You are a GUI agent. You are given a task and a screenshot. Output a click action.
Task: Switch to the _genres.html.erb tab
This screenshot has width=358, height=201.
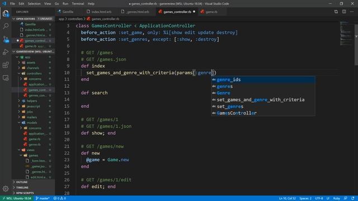(138, 12)
